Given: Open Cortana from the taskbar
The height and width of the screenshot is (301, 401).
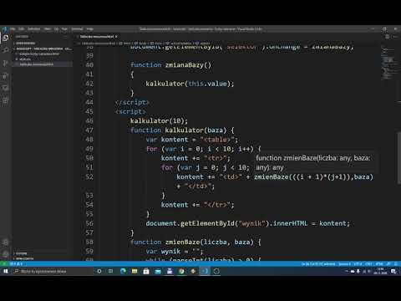Looking at the screenshot, I should pyautogui.click(x=99, y=271).
